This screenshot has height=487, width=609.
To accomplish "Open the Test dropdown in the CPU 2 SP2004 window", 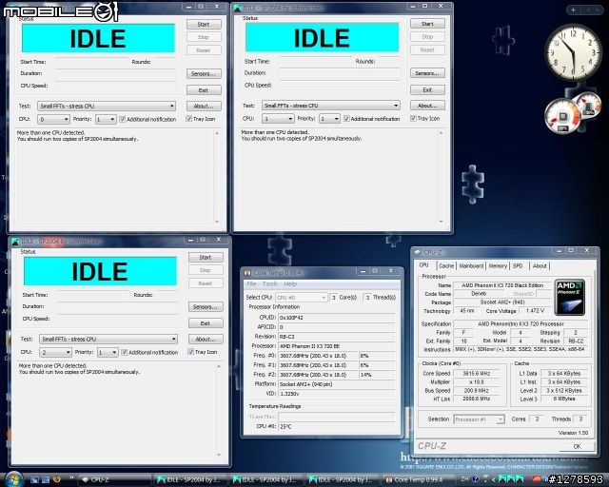I will point(108,339).
